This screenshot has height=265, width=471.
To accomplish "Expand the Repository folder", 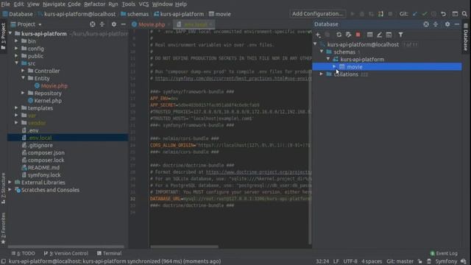I will click(x=23, y=93).
